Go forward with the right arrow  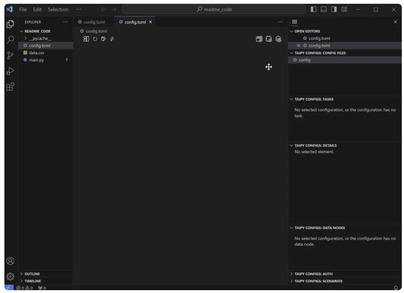tap(113, 9)
